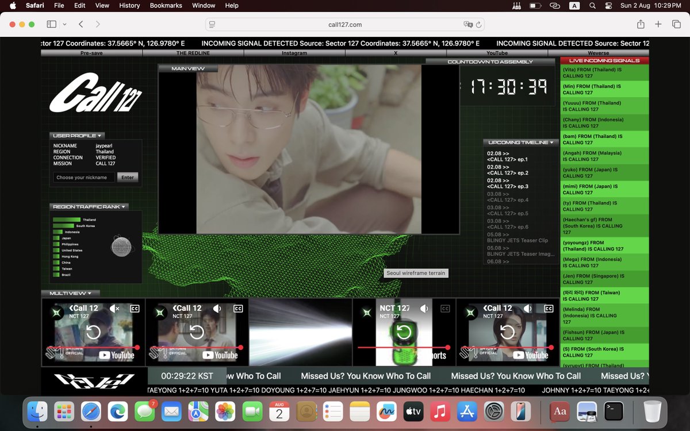
Task: Go back in Safari
Action: pyautogui.click(x=80, y=24)
